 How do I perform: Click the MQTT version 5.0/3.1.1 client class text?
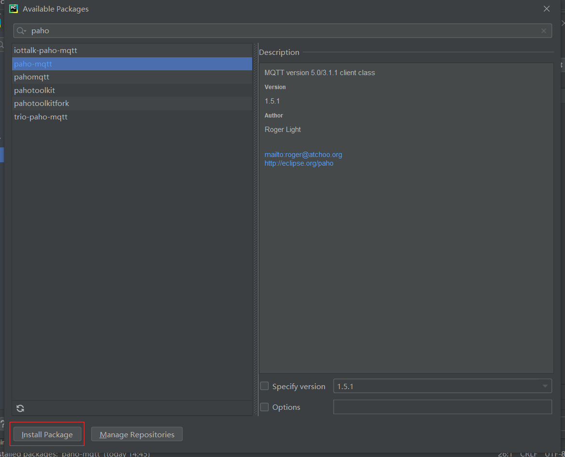click(x=320, y=73)
